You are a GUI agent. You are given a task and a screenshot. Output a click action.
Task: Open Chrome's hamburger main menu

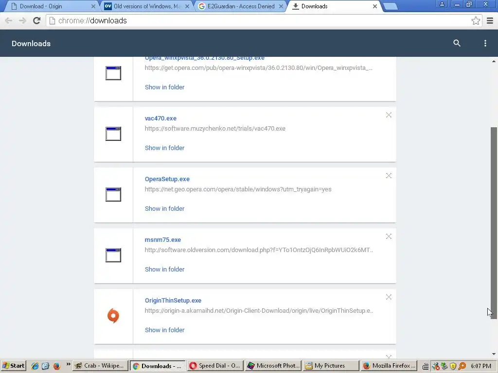click(x=490, y=20)
